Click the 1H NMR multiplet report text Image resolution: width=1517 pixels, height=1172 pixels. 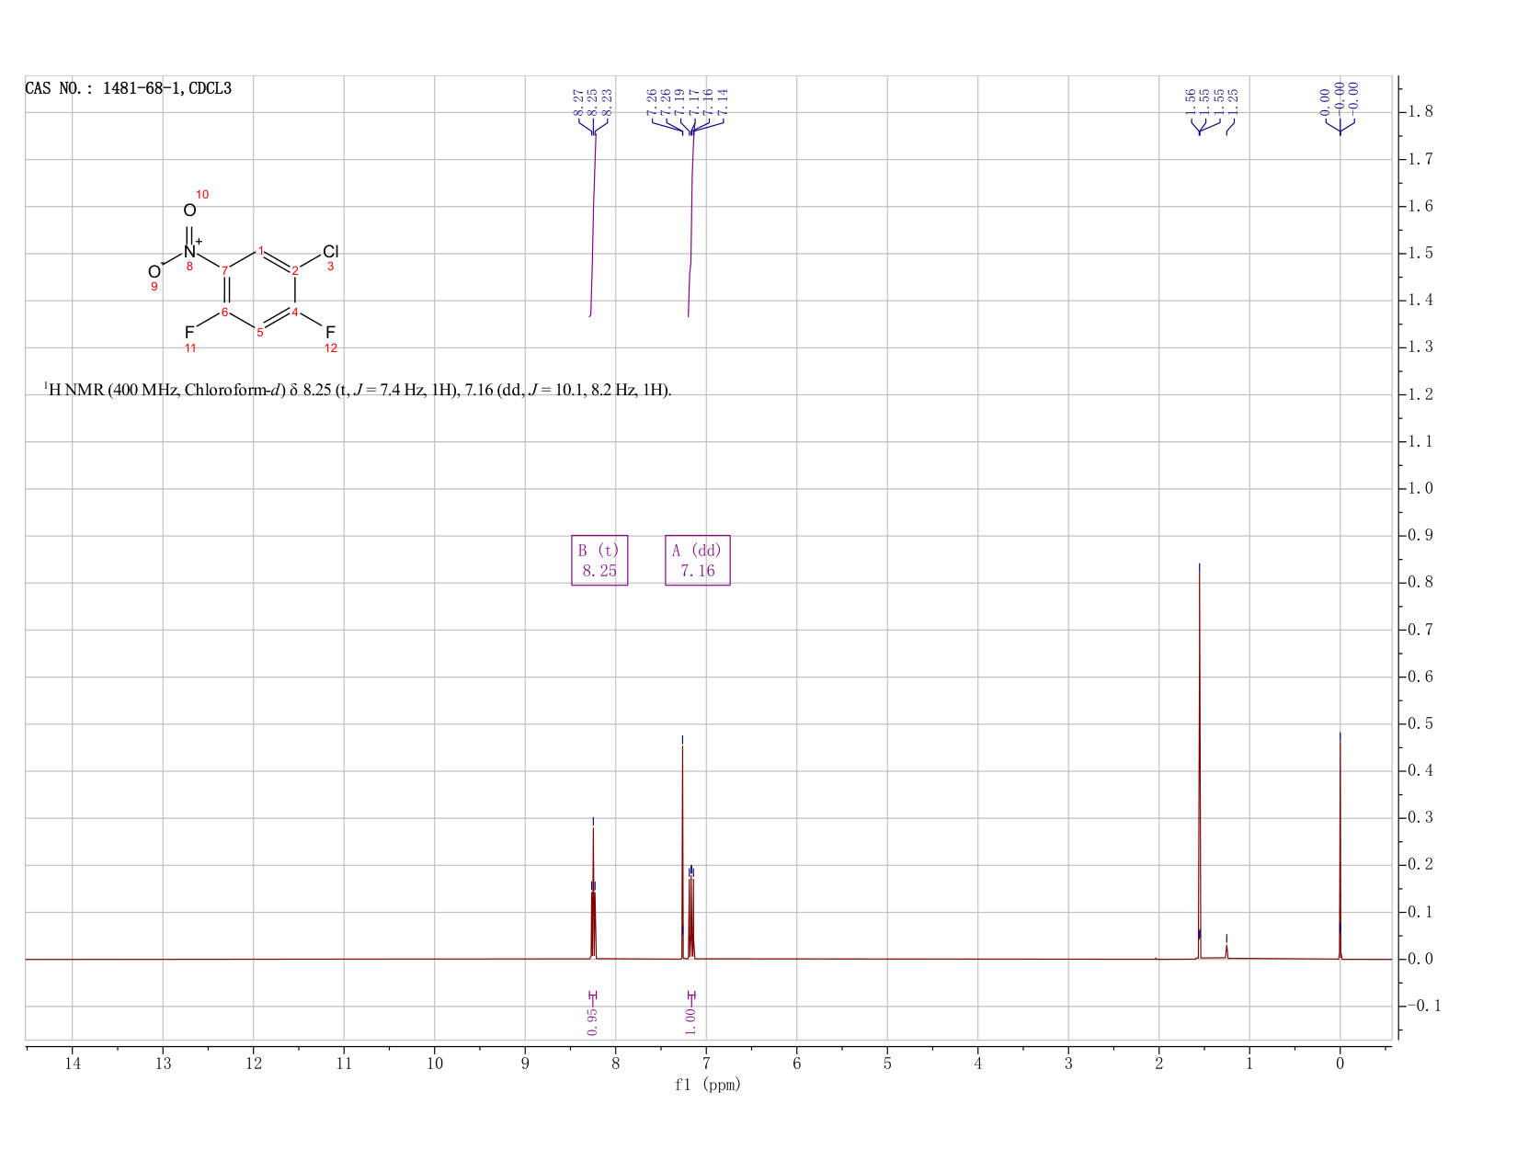[358, 390]
